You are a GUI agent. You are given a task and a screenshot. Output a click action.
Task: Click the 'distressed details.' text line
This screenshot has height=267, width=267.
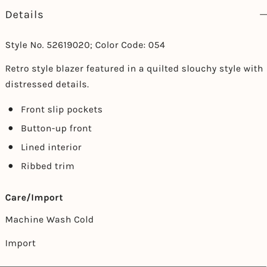click(x=47, y=84)
